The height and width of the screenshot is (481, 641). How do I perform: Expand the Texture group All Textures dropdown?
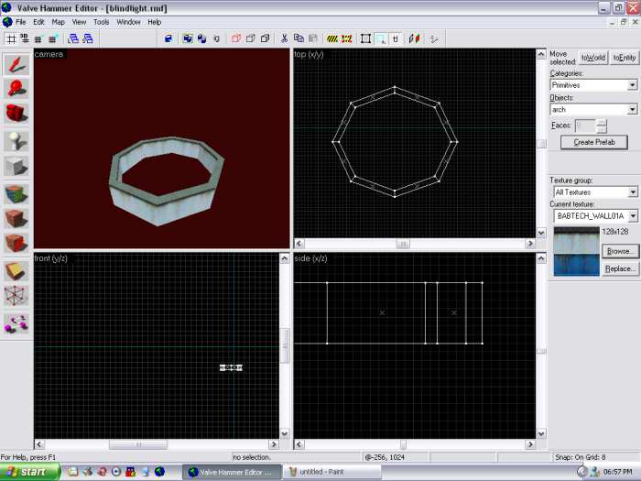(632, 192)
